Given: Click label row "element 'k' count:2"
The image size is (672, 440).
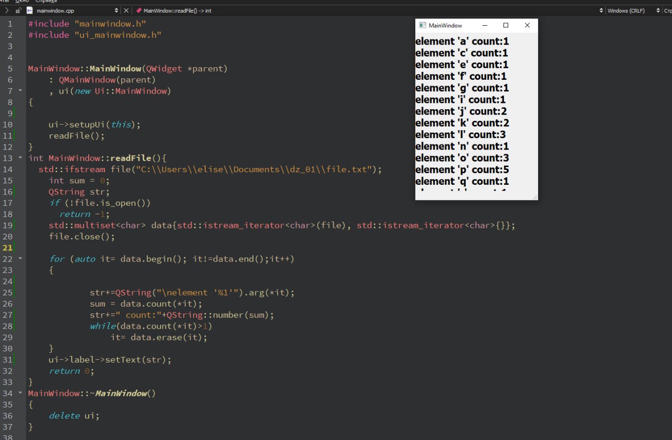Looking at the screenshot, I should click(x=462, y=123).
